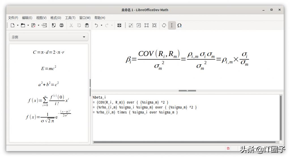Click the collapse handle above command editor
290x158 pixels.
[x=187, y=91]
